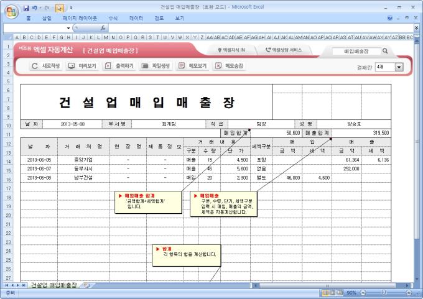Go to first sheet navigation arrow
This screenshot has width=423, height=299.
click(x=6, y=285)
